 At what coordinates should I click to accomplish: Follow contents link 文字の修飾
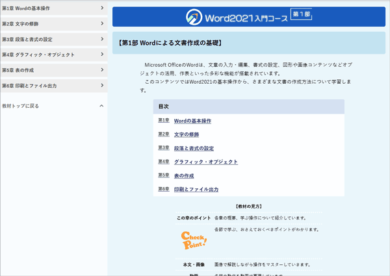coord(187,134)
